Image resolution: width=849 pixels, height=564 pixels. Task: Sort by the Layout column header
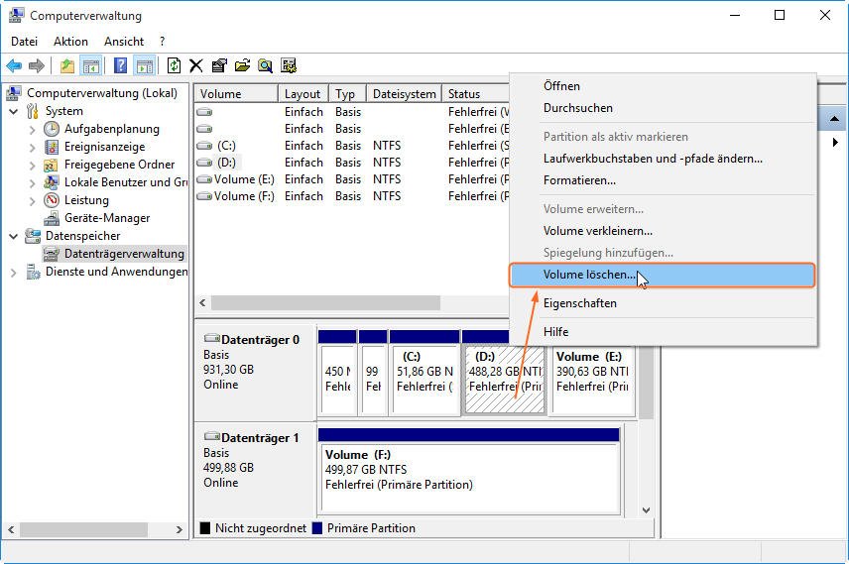(303, 93)
